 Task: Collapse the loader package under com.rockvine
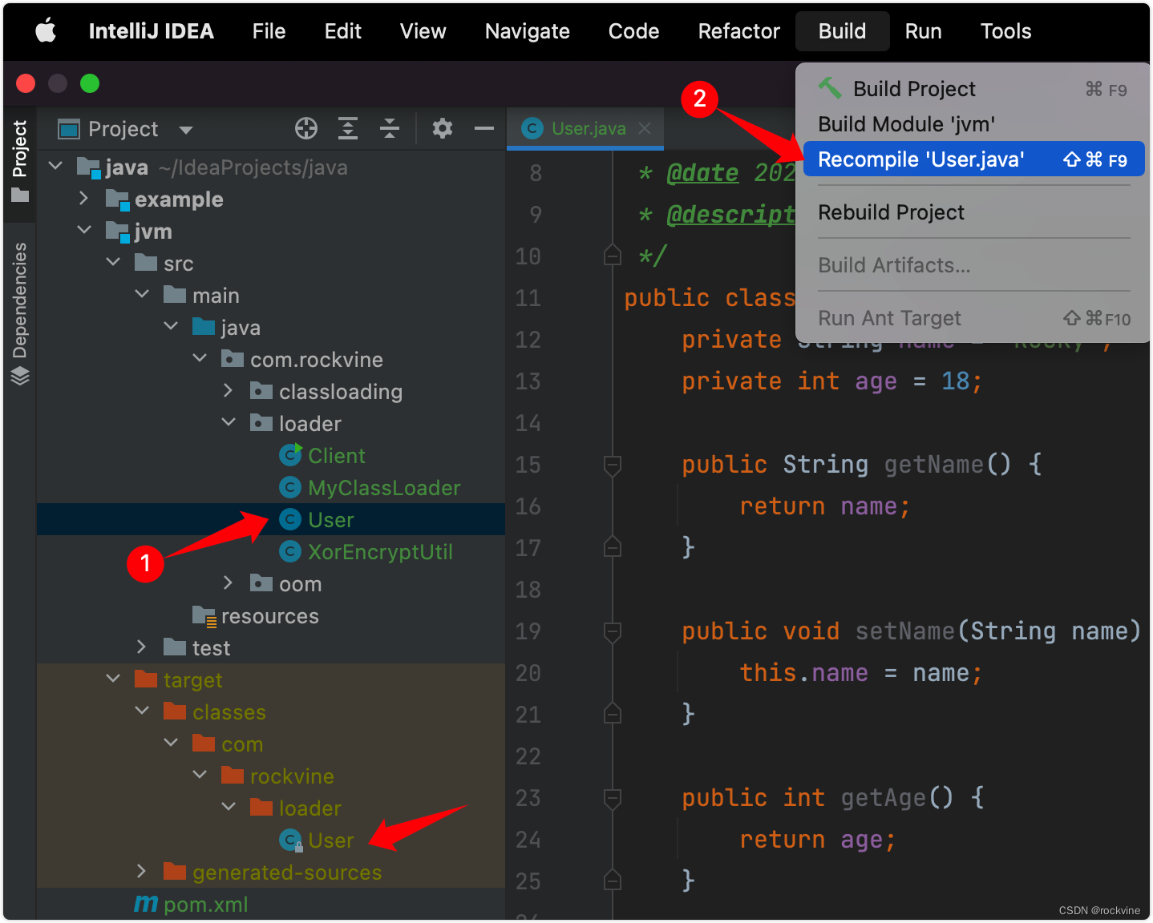tap(229, 422)
